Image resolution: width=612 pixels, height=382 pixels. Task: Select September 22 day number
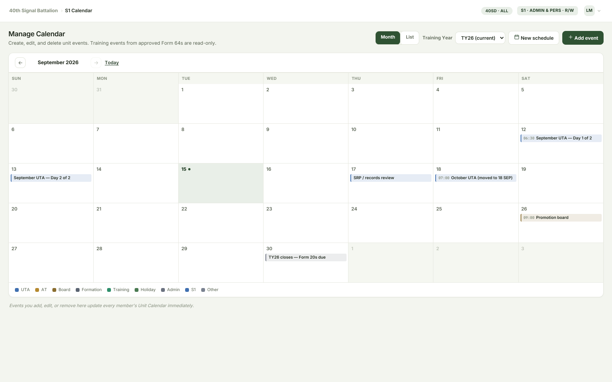184,209
